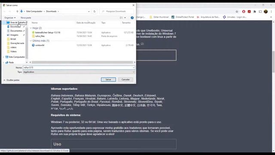Create a new folder with Nova pasta

(x=26, y=18)
